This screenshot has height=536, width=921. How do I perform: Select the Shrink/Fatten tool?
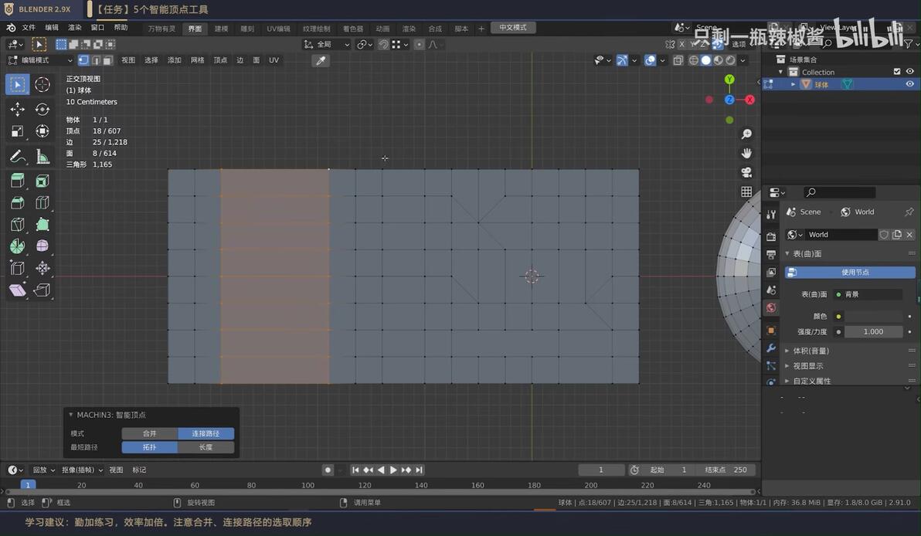42,268
